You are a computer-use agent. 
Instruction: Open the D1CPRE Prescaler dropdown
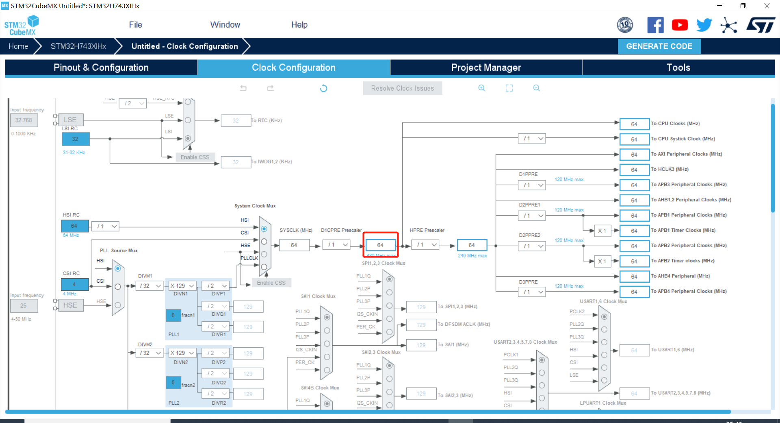[x=336, y=245]
